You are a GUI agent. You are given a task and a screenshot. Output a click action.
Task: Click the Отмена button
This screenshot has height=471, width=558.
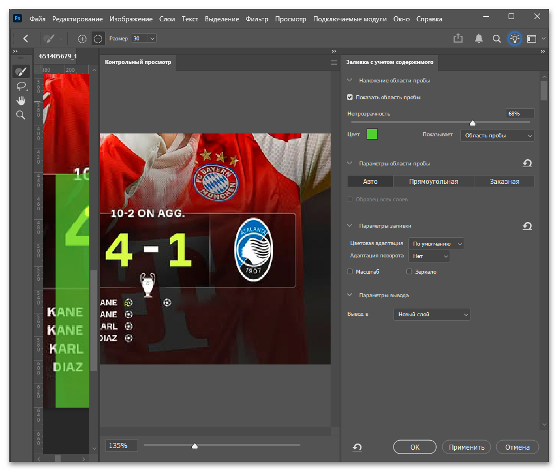click(518, 447)
